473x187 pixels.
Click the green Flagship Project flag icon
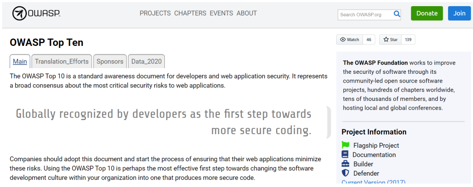pyautogui.click(x=345, y=145)
